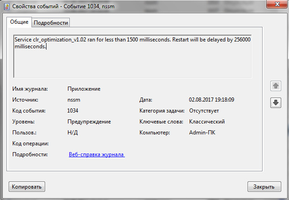Click the Компьютер label
This screenshot has width=289, height=200.
(x=155, y=133)
